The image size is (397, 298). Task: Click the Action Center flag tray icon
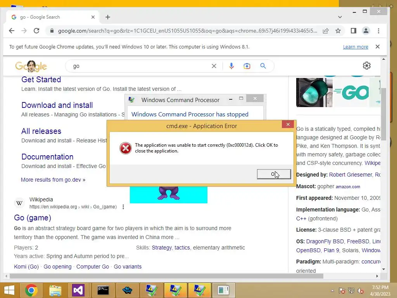click(342, 291)
